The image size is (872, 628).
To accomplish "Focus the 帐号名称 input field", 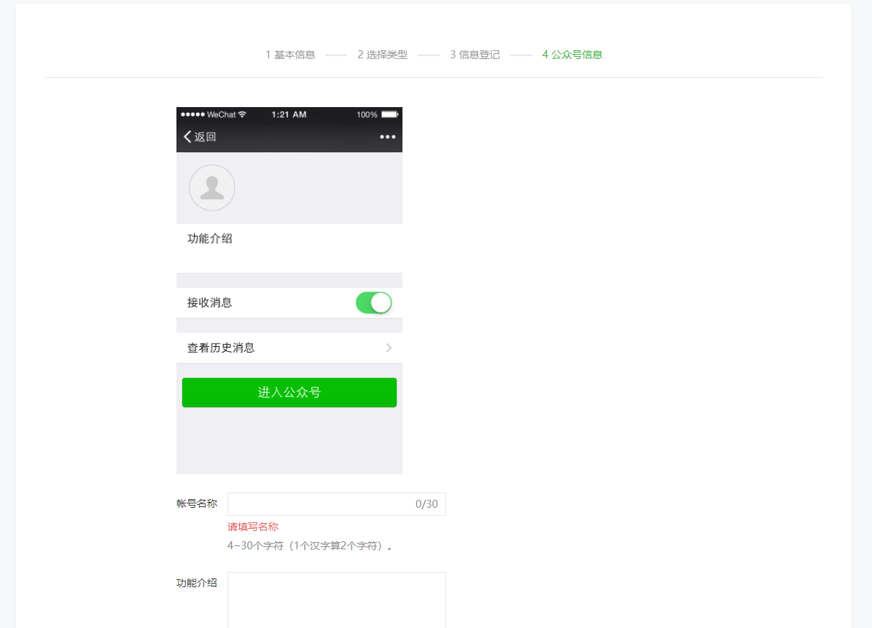I will (x=321, y=504).
